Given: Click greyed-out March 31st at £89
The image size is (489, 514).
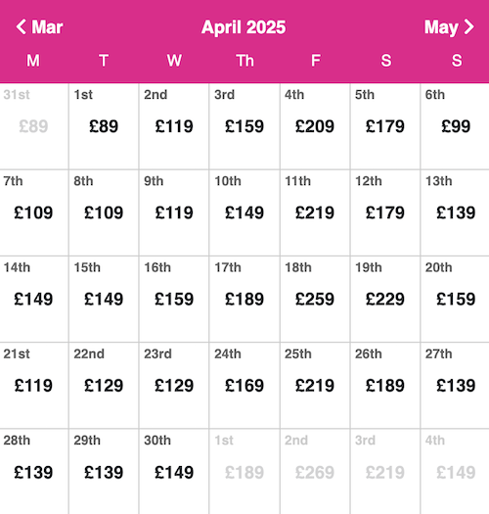Looking at the screenshot, I should click(34, 126).
